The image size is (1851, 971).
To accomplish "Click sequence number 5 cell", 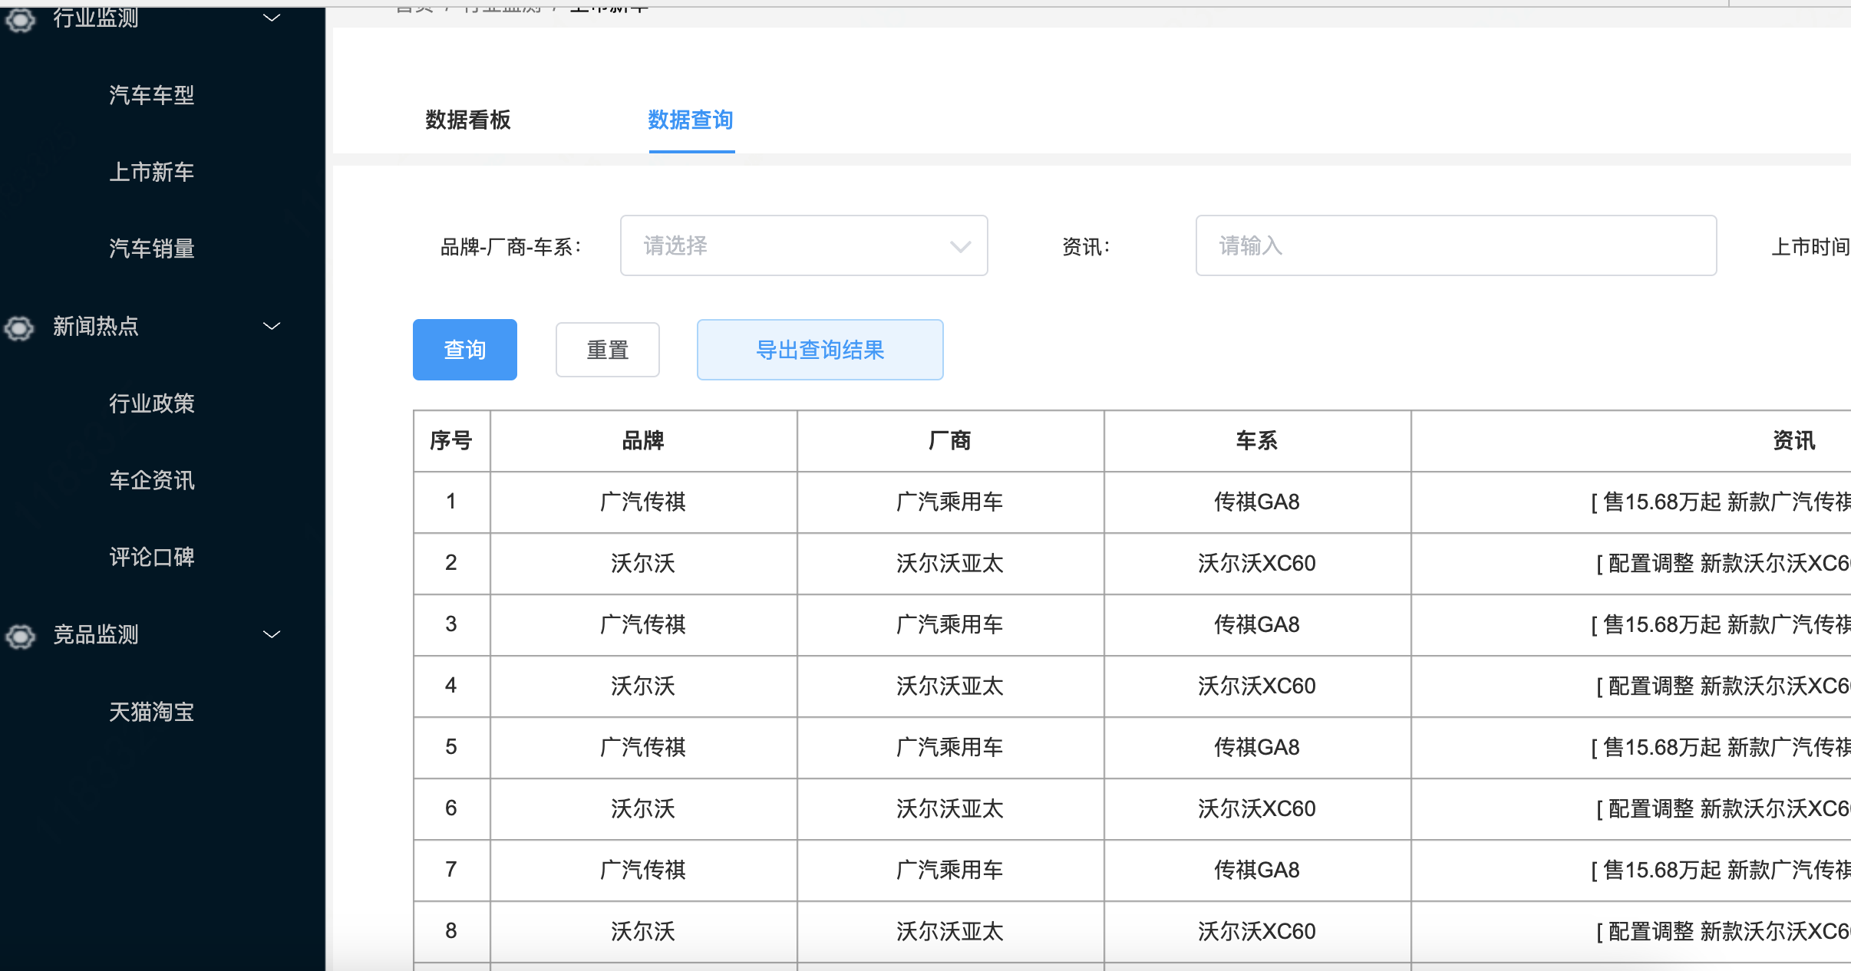I will pos(451,748).
